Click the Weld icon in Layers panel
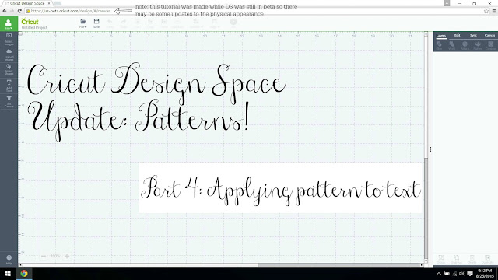The image size is (498, 280). click(452, 46)
